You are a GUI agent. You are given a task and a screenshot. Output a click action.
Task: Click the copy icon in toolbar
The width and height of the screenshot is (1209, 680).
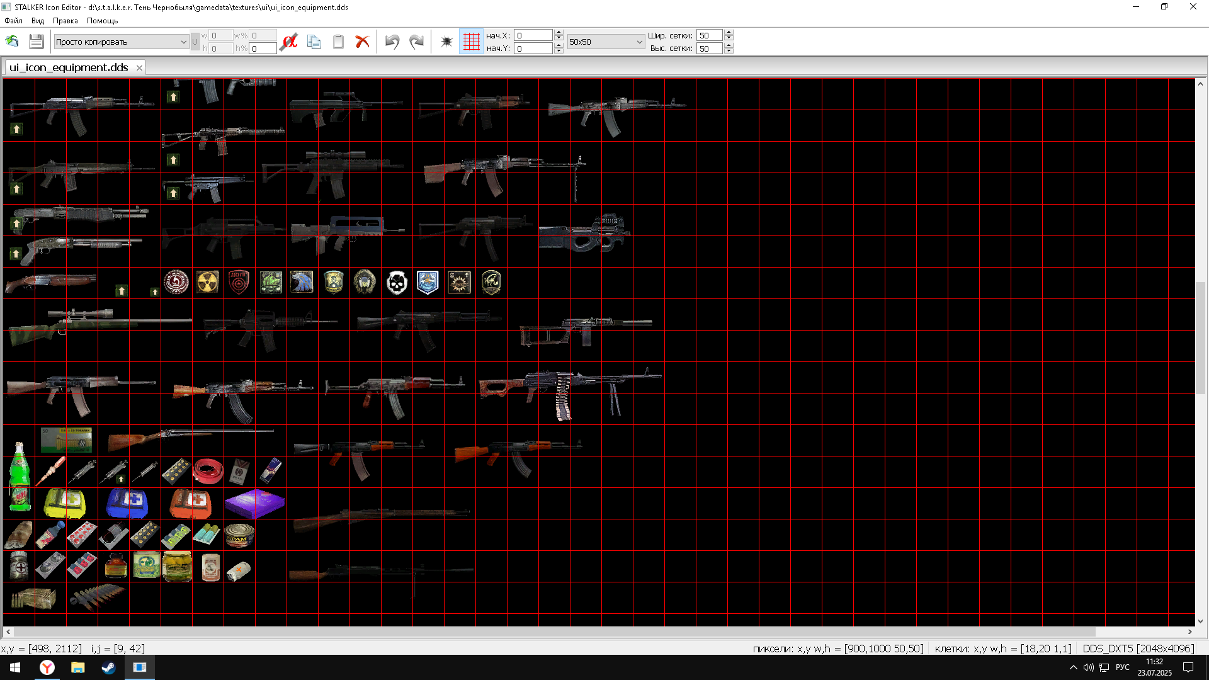[314, 42]
